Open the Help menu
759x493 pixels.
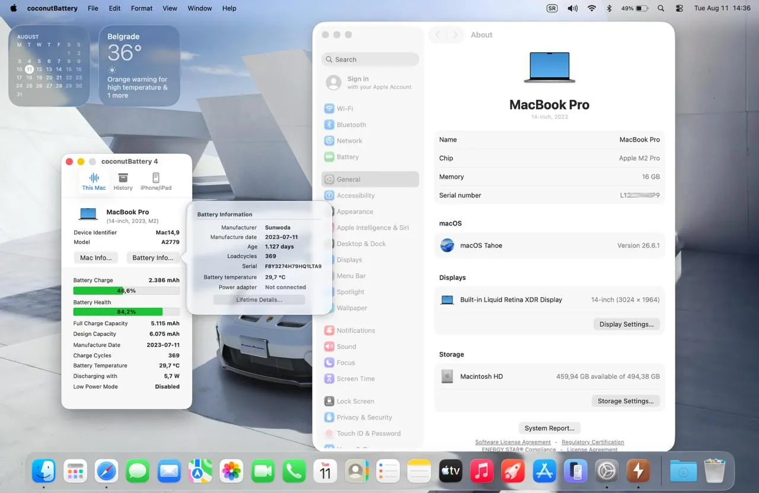point(229,8)
